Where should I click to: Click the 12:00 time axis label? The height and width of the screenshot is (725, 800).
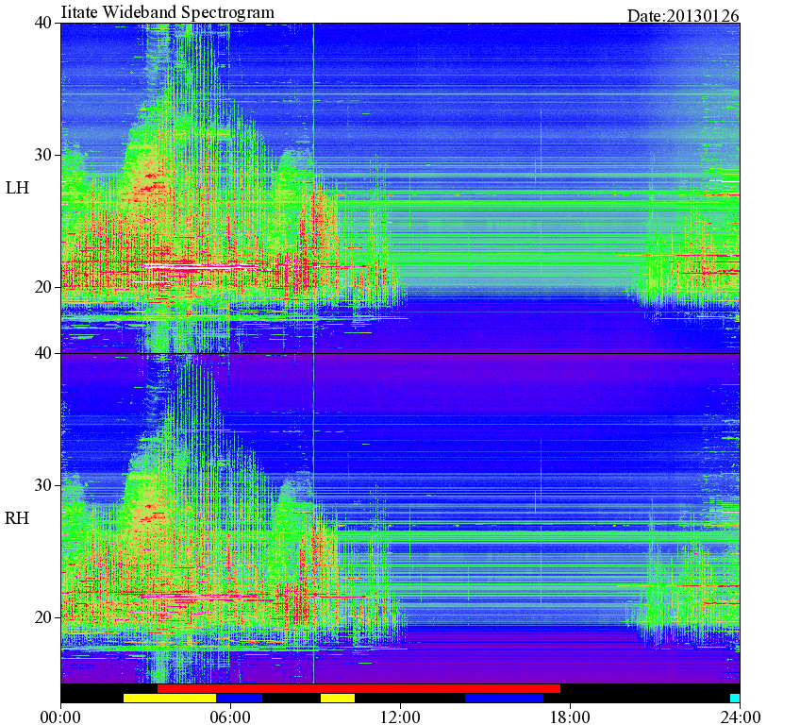[401, 717]
